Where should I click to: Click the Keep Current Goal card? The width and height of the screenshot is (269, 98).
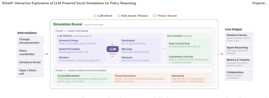click(x=189, y=45)
